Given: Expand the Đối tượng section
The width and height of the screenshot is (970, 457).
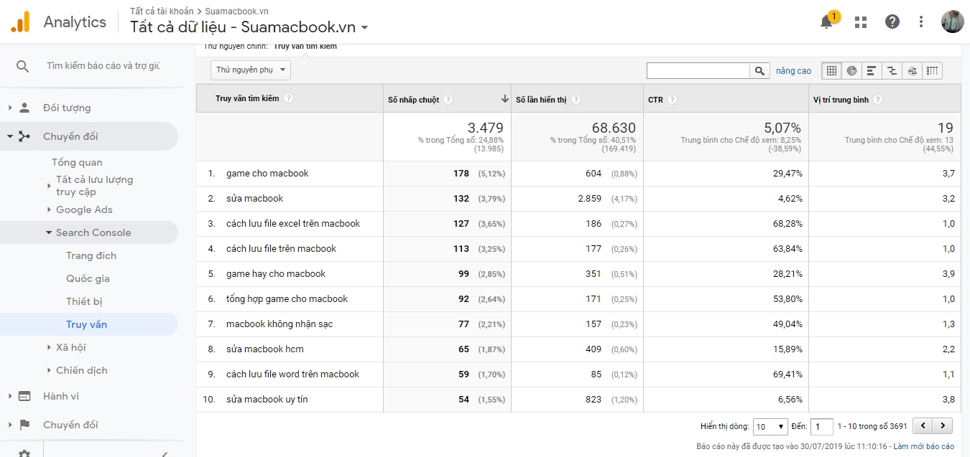Looking at the screenshot, I should point(10,108).
